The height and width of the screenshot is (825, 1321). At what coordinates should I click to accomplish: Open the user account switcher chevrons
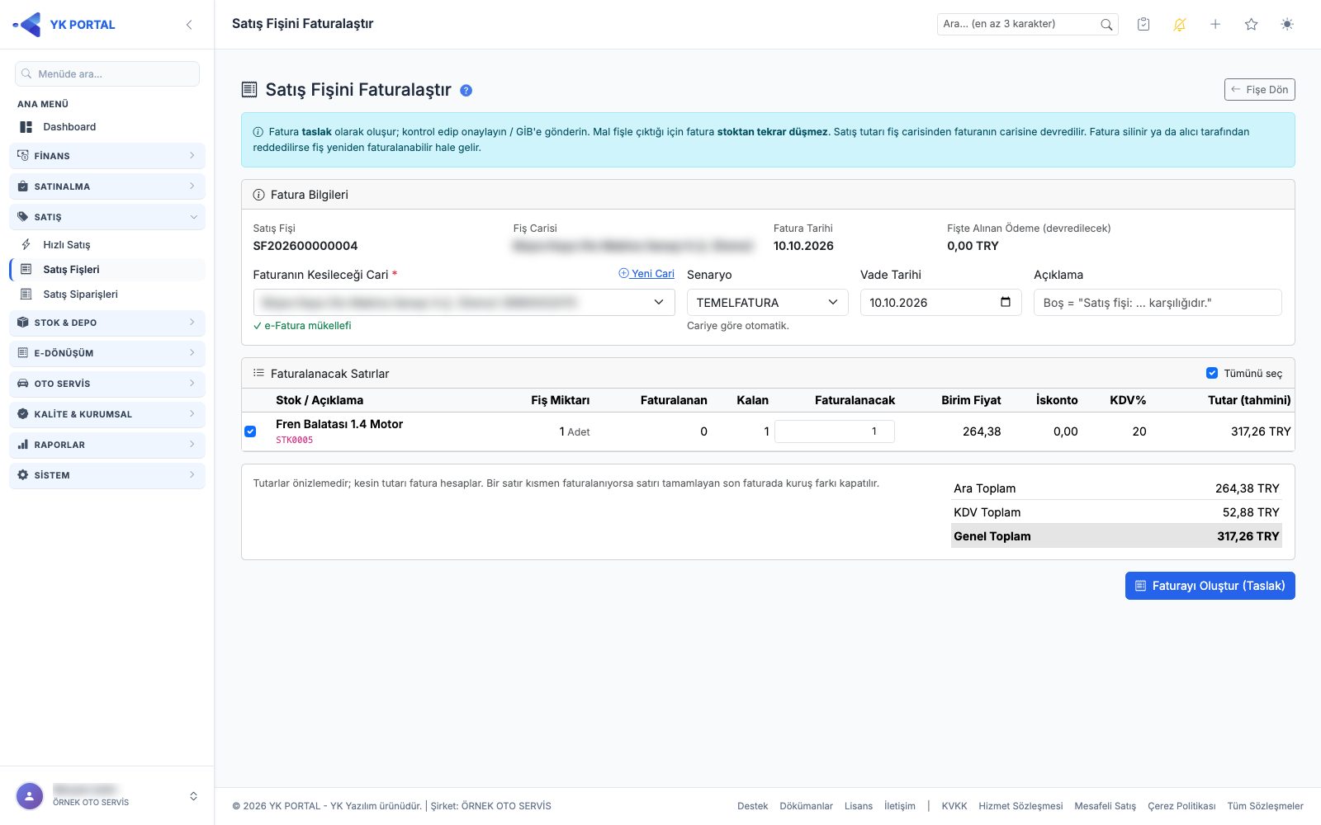pos(193,796)
